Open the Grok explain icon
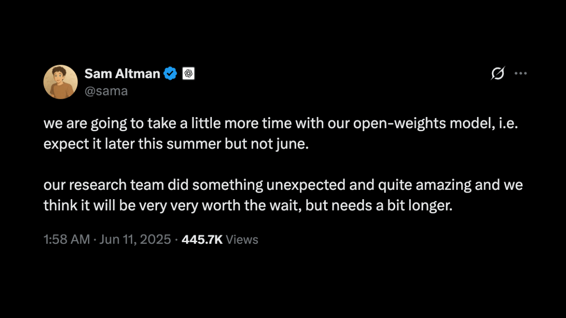Image resolution: width=566 pixels, height=318 pixels. 498,73
